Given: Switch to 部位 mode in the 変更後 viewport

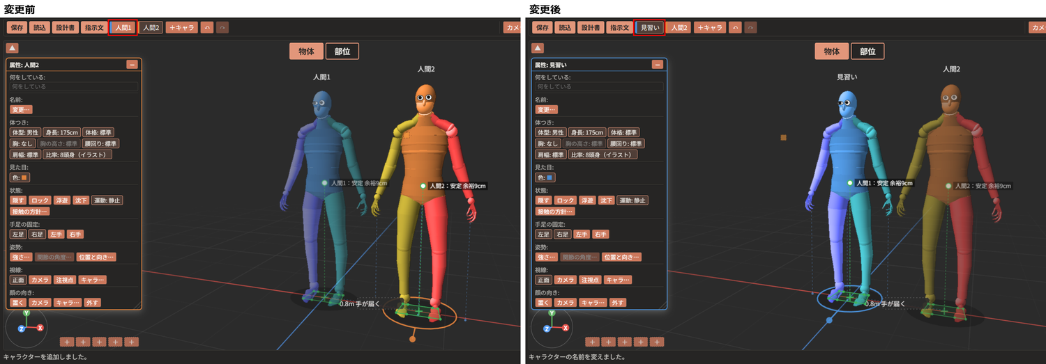Looking at the screenshot, I should pos(867,52).
